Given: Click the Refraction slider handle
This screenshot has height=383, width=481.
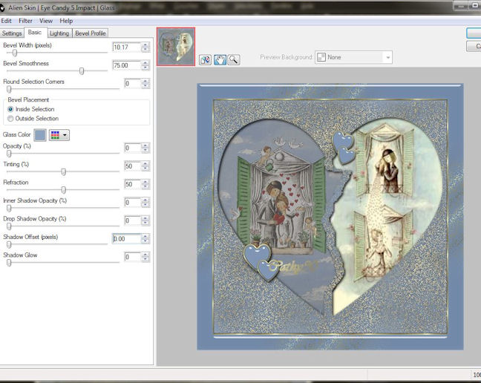Looking at the screenshot, I should [x=63, y=190].
